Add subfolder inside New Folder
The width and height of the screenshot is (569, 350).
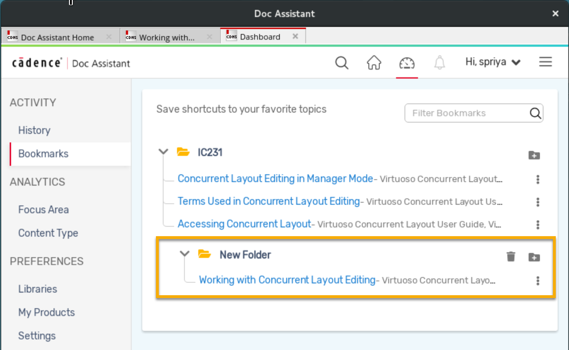click(x=534, y=257)
